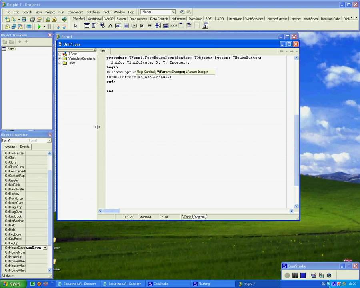Click the code editor horizontal scrollbar thumb
This screenshot has height=288, width=360.
(x=111, y=211)
